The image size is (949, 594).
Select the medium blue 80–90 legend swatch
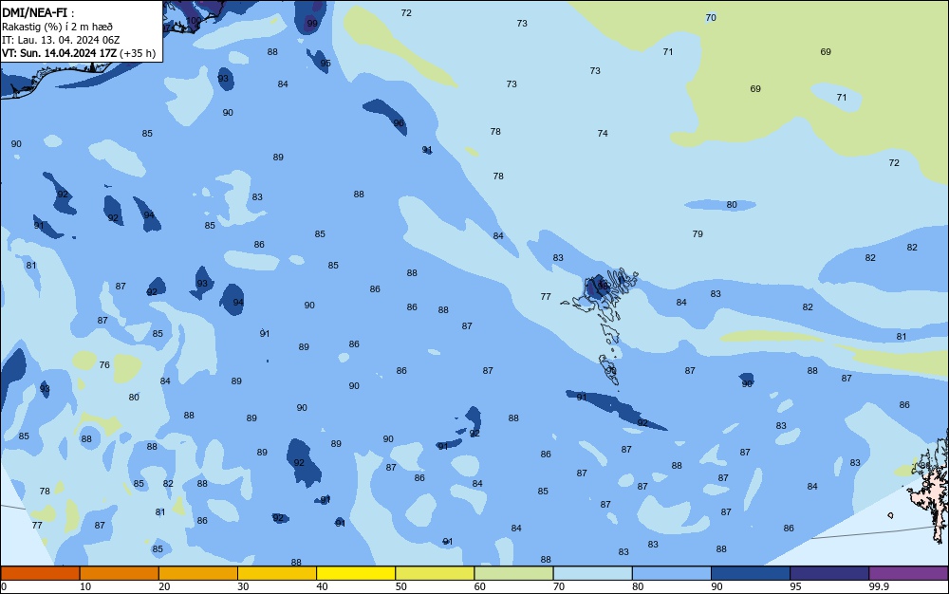pos(672,573)
